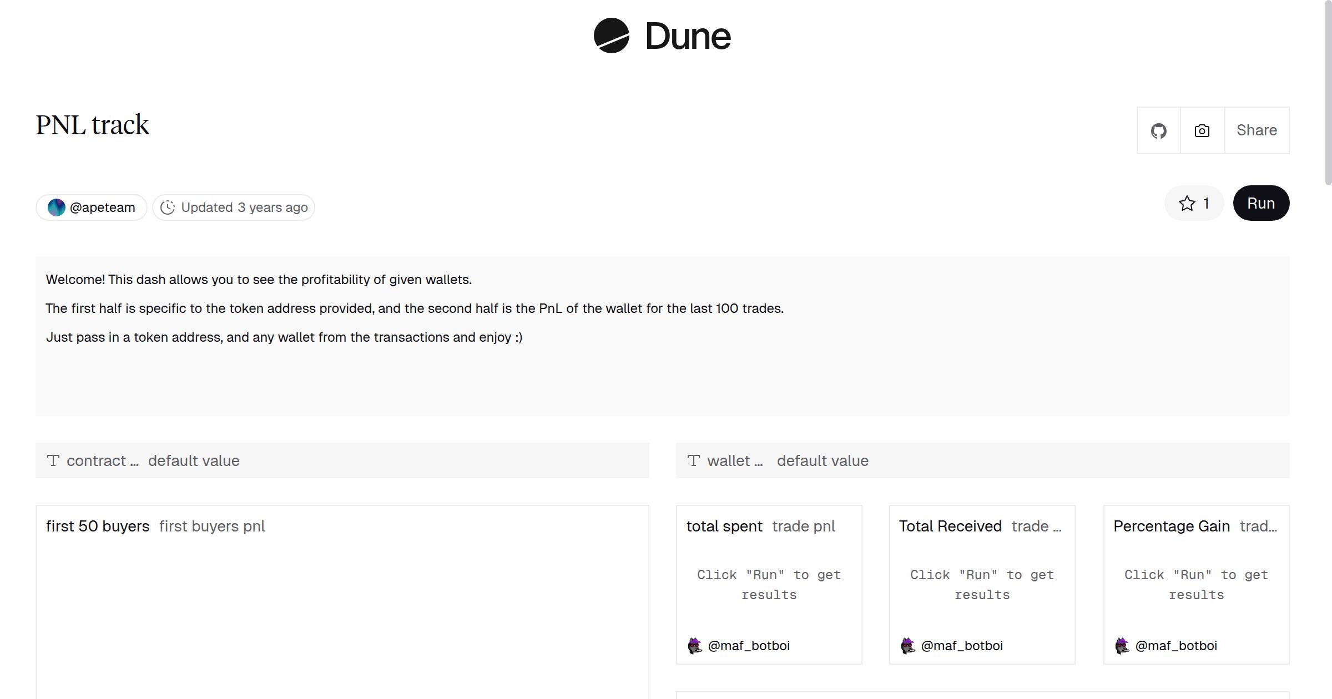Click maf_botboi avatar under Percentage Gain

[x=1122, y=646]
